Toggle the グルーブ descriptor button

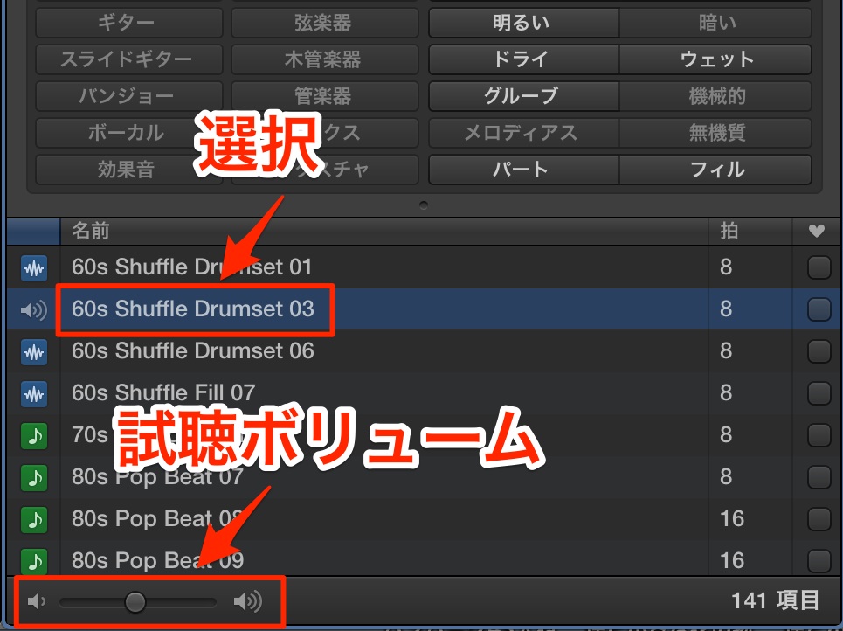pyautogui.click(x=523, y=96)
